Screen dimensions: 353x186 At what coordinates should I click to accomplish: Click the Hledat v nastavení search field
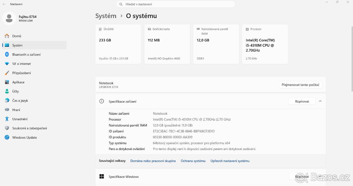pos(176,4)
